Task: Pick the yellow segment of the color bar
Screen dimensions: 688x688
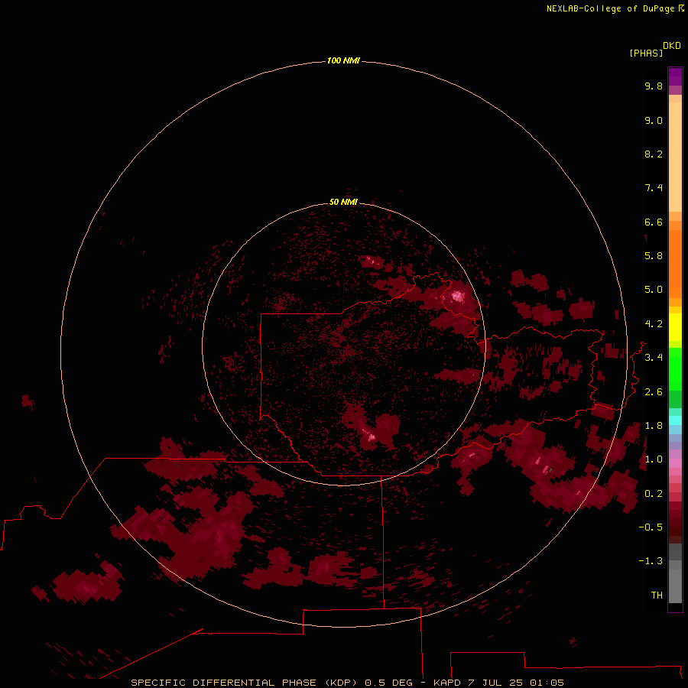Action: (x=675, y=327)
